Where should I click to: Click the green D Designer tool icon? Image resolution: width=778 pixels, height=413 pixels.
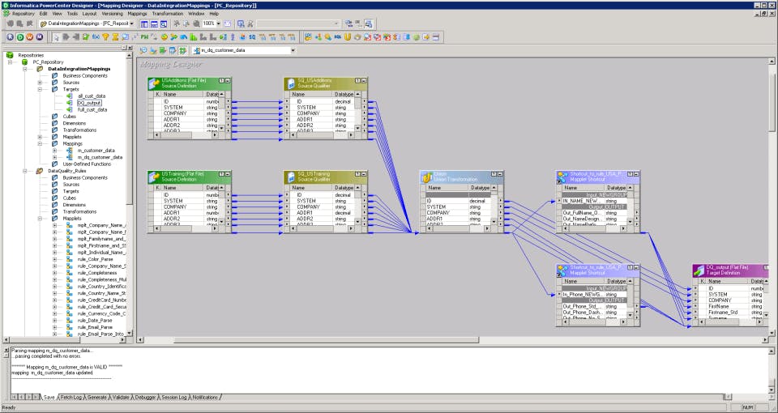(x=20, y=36)
